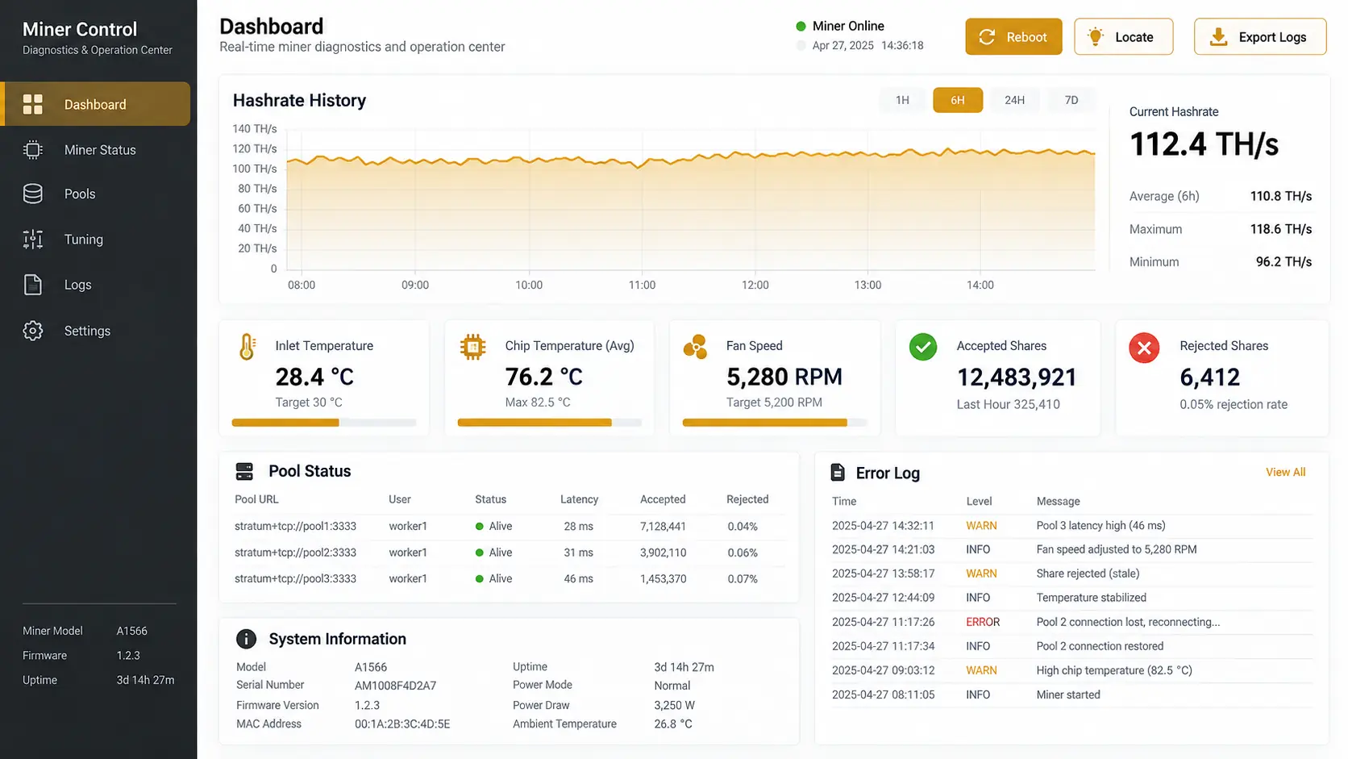This screenshot has height=759, width=1348.
Task: Click the Maximum hashrate 118.6 TH/s value
Action: tap(1281, 229)
